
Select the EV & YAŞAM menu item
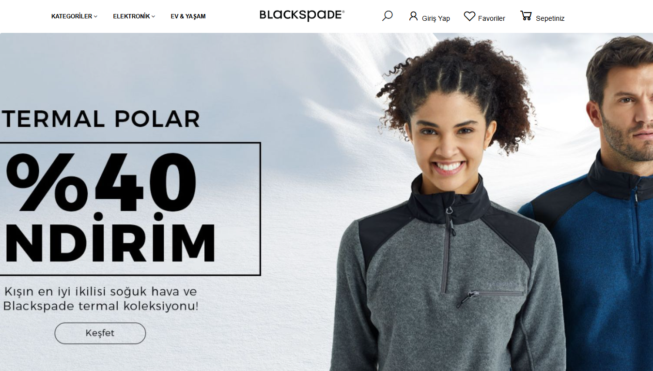[188, 16]
